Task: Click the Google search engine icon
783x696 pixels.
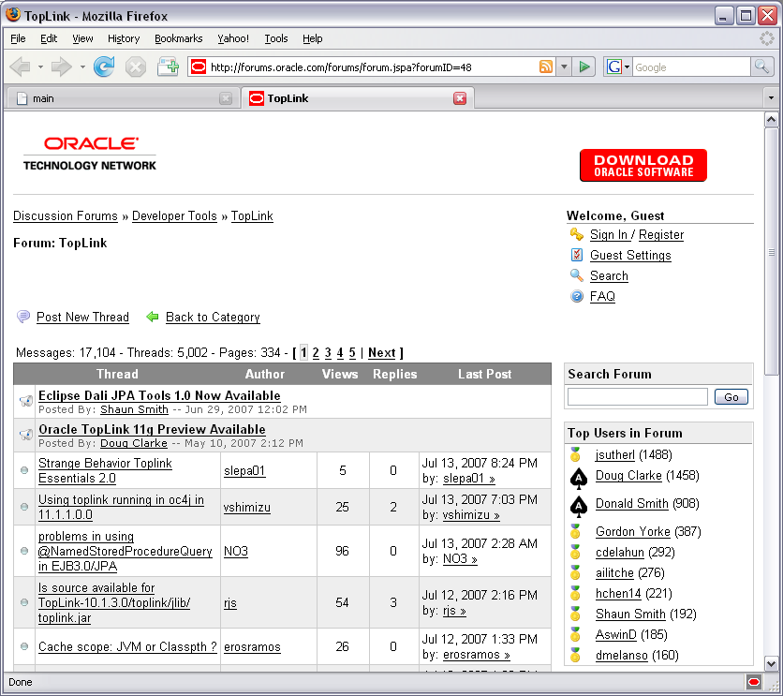Action: (613, 67)
